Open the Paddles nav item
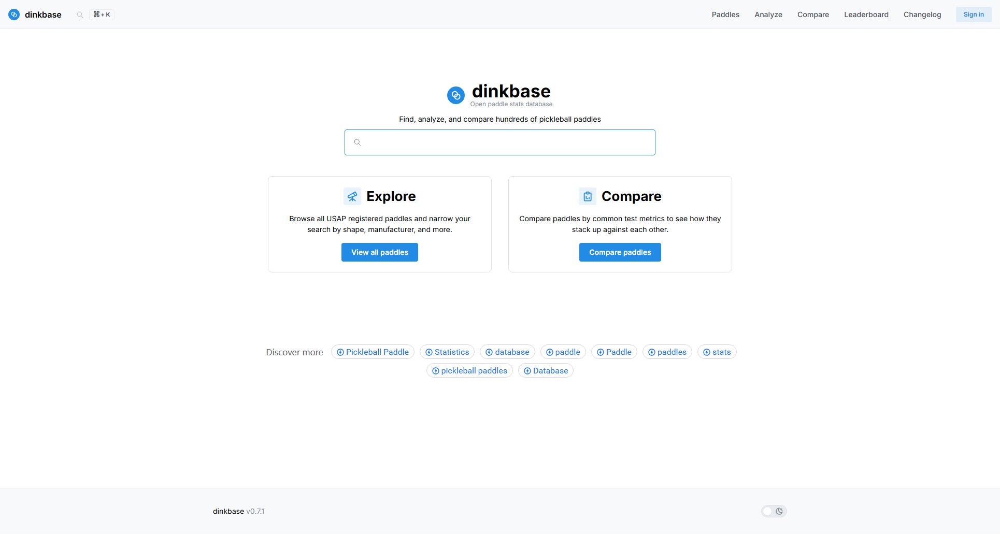The width and height of the screenshot is (1000, 534). 725,15
